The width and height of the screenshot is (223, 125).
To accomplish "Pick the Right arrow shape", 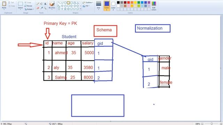I will point(71,6).
